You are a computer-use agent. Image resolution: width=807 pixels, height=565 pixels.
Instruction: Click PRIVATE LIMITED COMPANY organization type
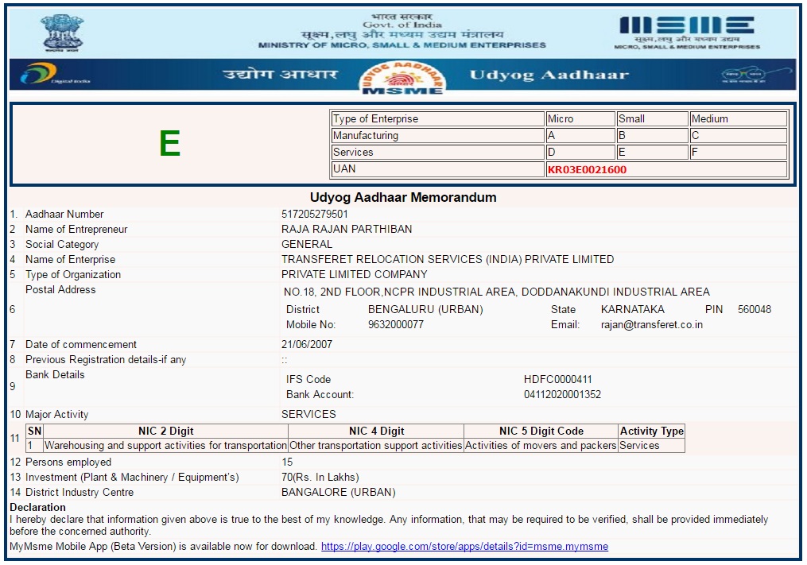coord(354,274)
